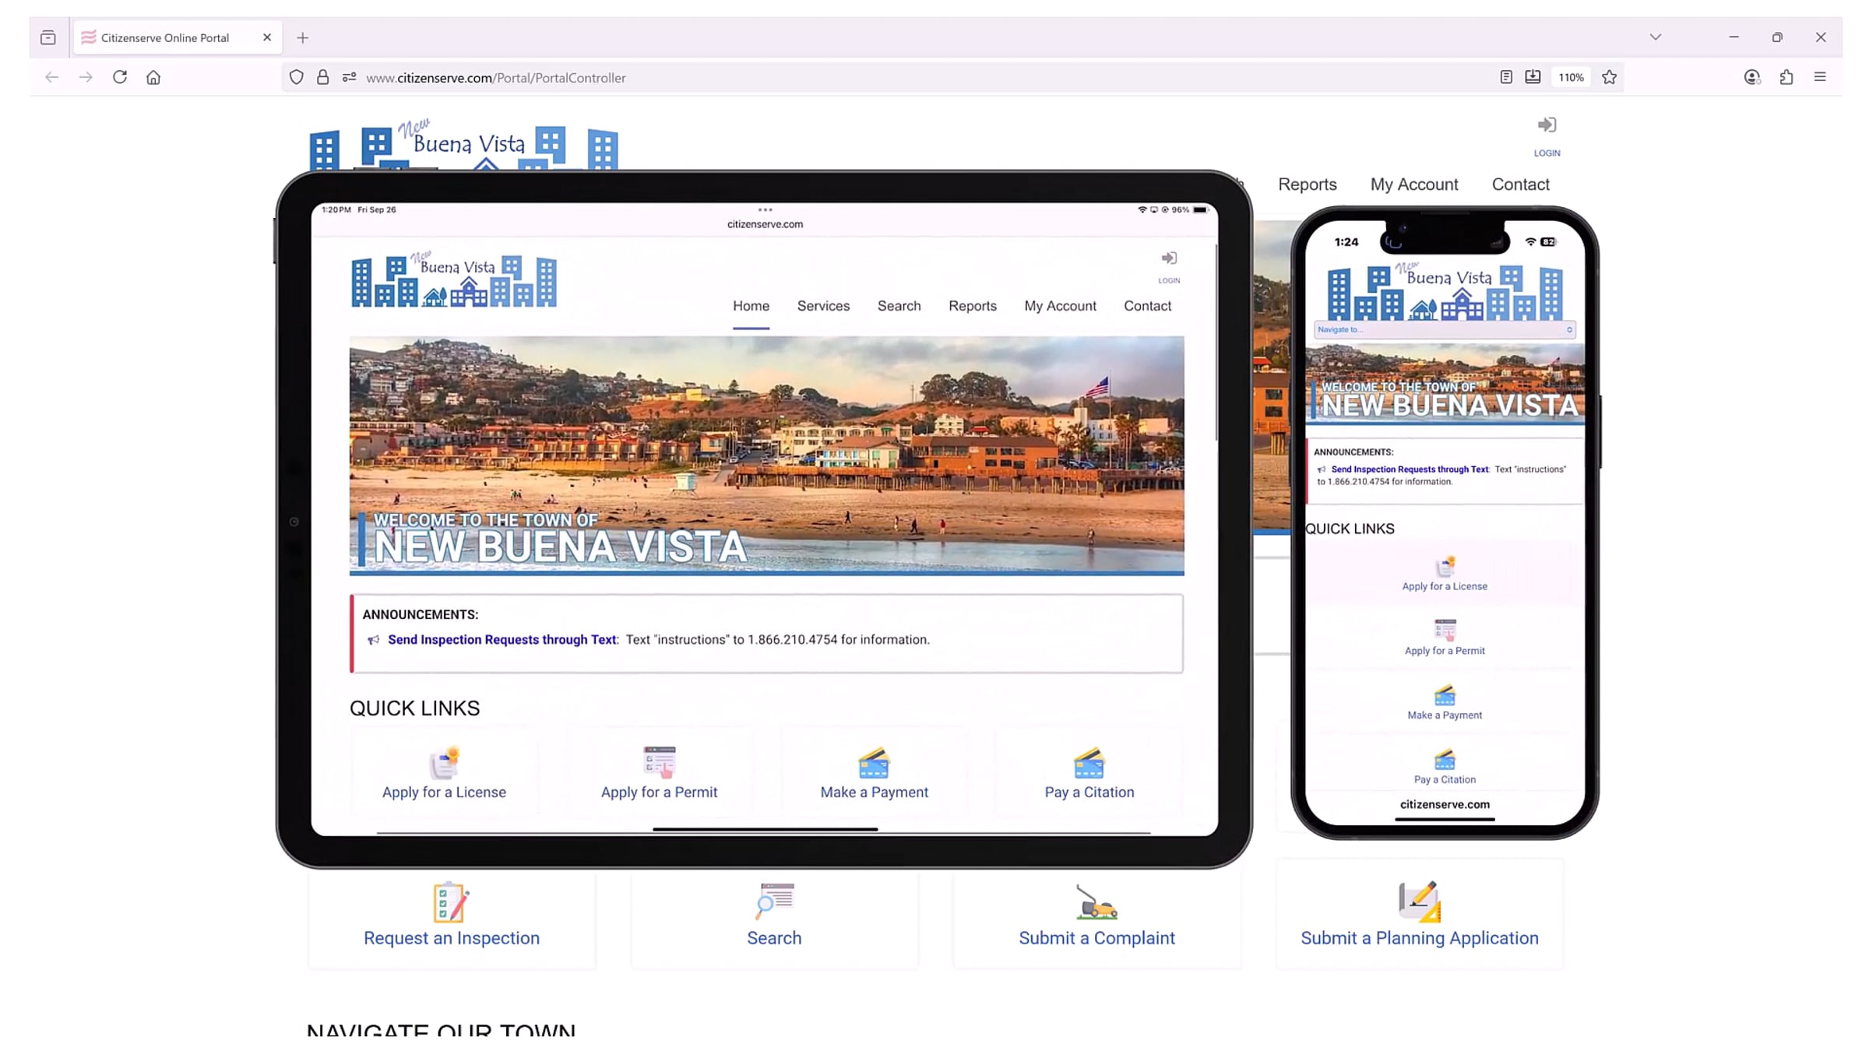Click the Citizenserve Online Portal tab

(x=177, y=37)
